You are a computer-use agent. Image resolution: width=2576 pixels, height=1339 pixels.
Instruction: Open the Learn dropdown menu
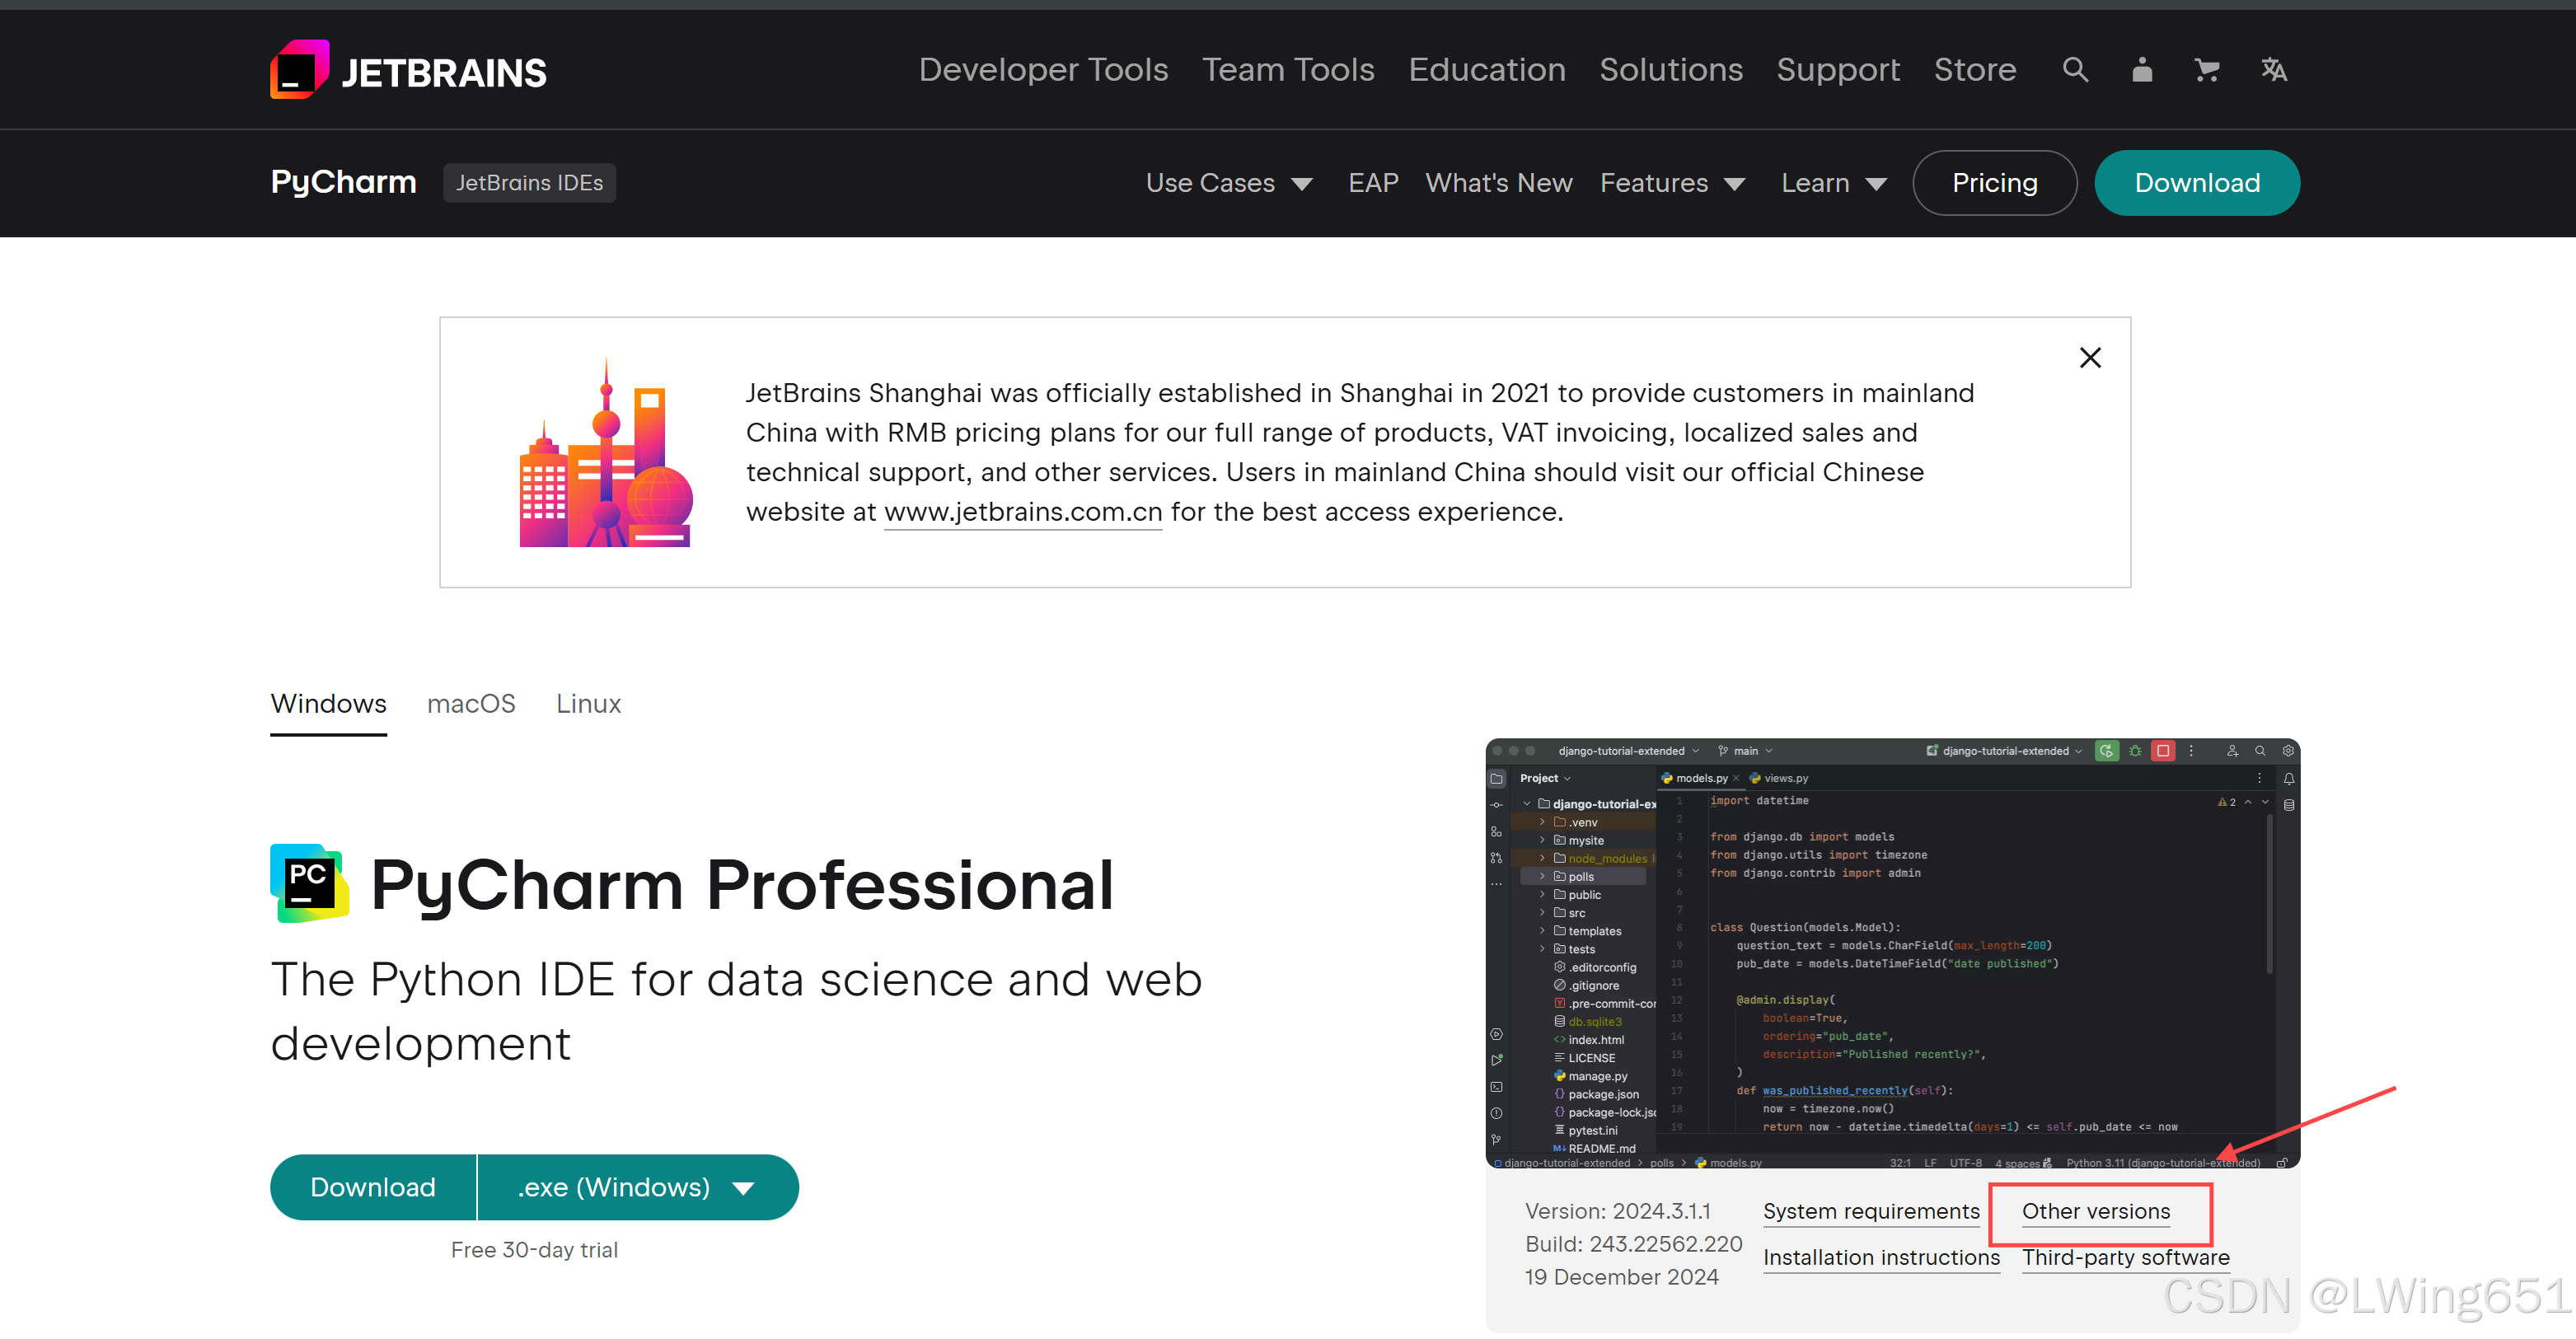1833,183
